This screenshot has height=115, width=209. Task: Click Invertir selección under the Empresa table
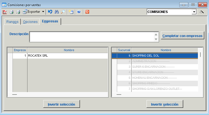[62, 104]
